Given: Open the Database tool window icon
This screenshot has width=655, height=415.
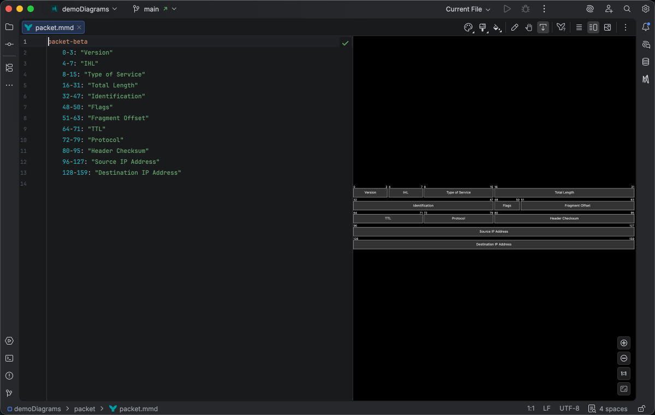Looking at the screenshot, I should (x=646, y=62).
